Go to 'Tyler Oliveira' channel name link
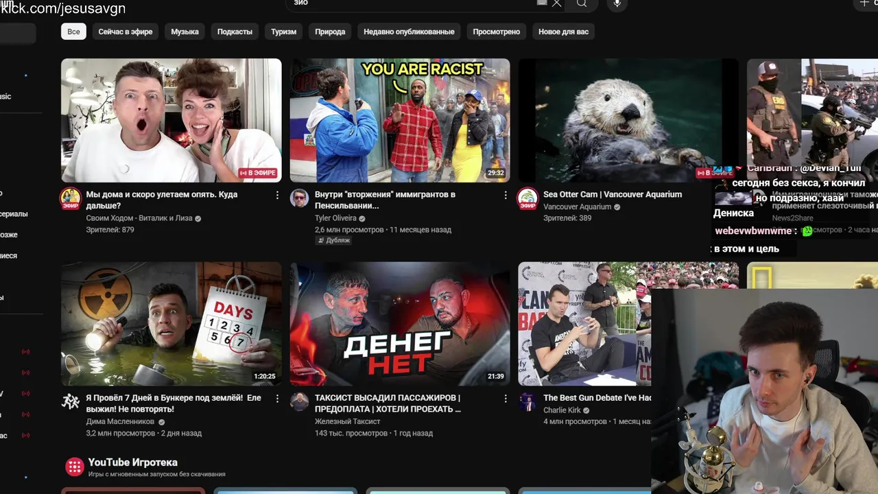This screenshot has width=878, height=494. point(335,218)
